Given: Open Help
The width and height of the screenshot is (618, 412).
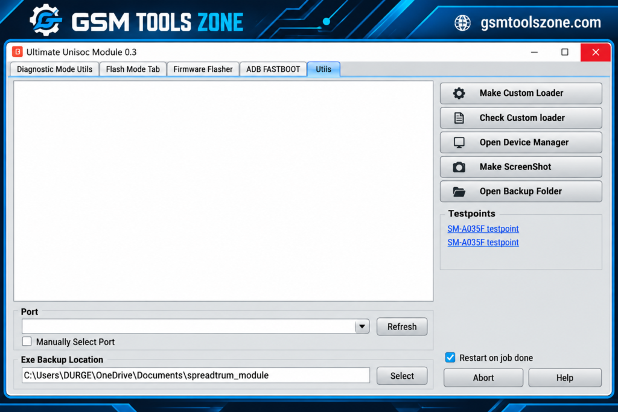Looking at the screenshot, I should [565, 378].
